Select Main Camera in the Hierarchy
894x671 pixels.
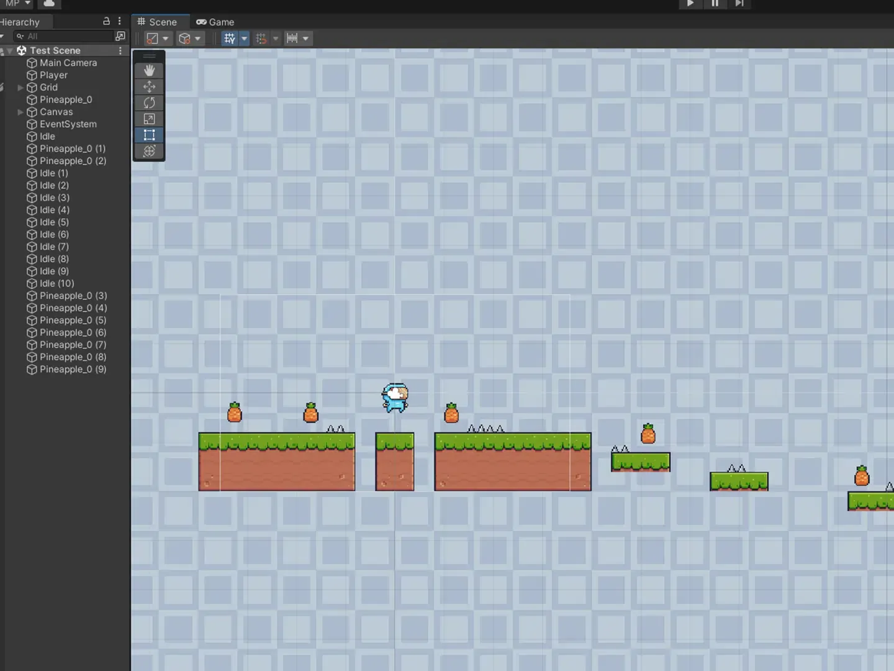[x=68, y=63]
